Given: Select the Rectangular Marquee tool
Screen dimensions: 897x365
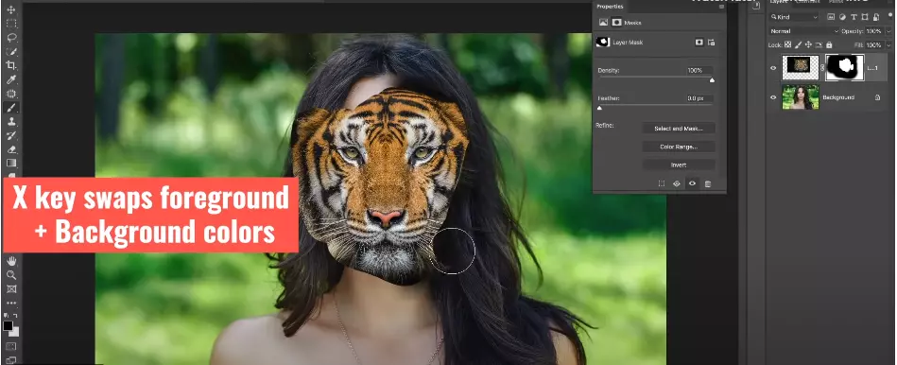Looking at the screenshot, I should (x=10, y=24).
